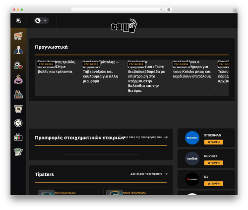Viewport: 248px width, 210px height.
Task: Open tipster 'ΝΙΚΟΣ ΠΕΤΑΛΟΥΔΑΣ' card
Action: [x=135, y=191]
